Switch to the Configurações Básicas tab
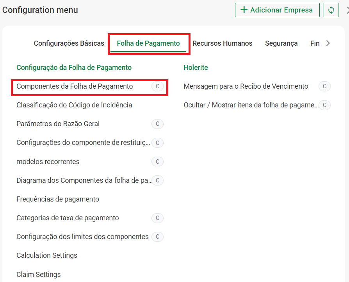The image size is (349, 282). pos(69,43)
